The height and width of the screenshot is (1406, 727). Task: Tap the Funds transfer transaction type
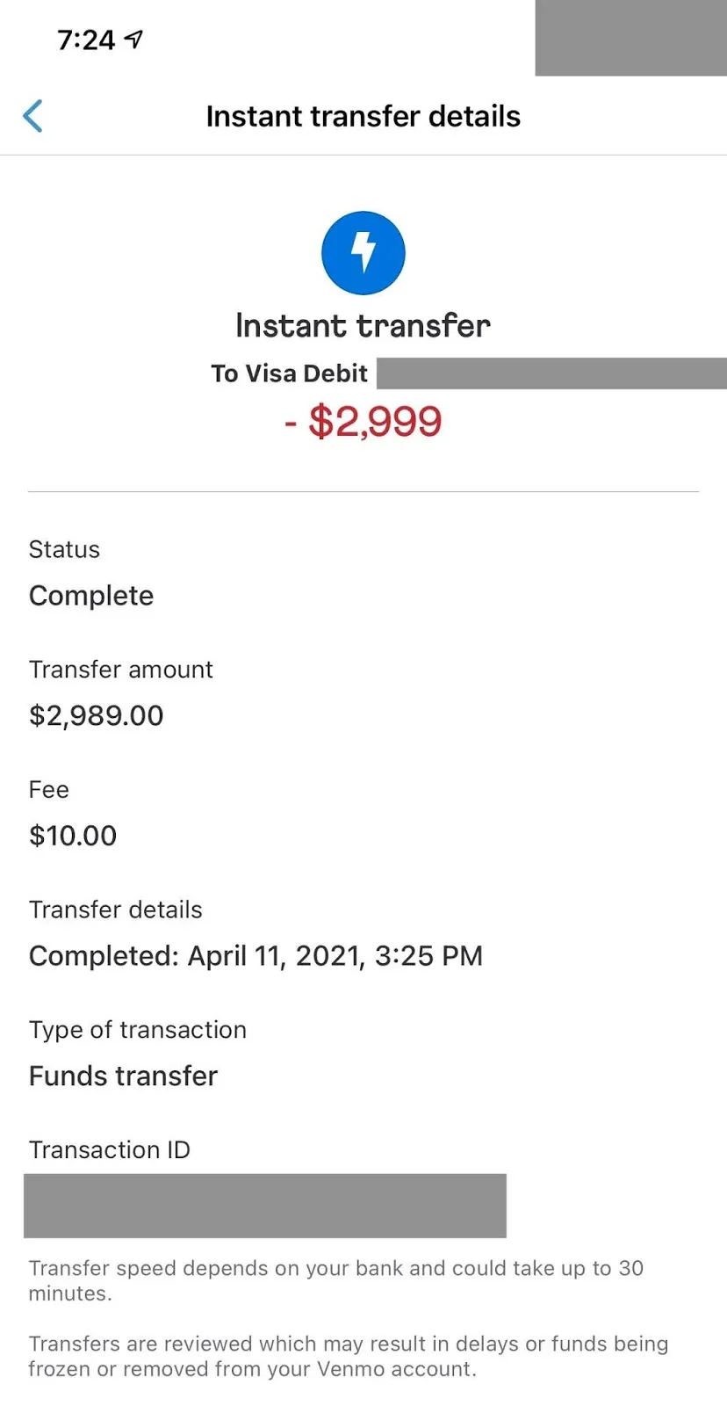[124, 1076]
